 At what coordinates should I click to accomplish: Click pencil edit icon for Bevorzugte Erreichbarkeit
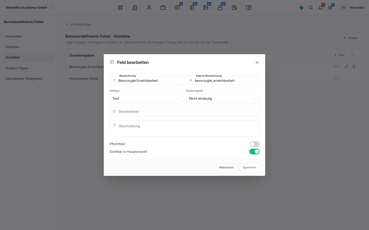click(346, 66)
